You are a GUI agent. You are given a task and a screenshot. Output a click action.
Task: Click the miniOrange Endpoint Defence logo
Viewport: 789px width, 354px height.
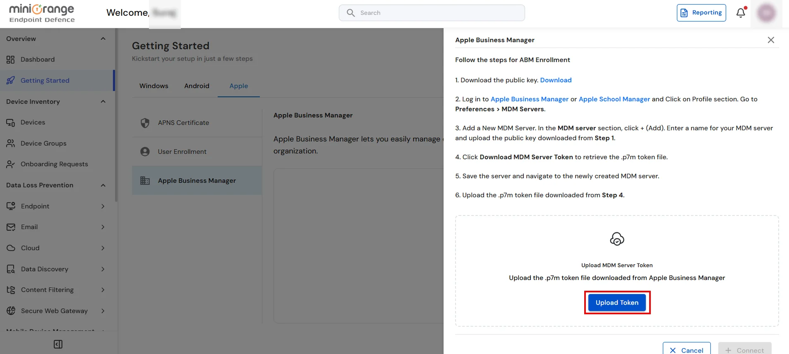[42, 13]
